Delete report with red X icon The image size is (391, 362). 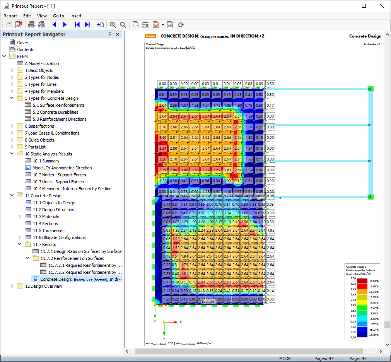(x=19, y=25)
